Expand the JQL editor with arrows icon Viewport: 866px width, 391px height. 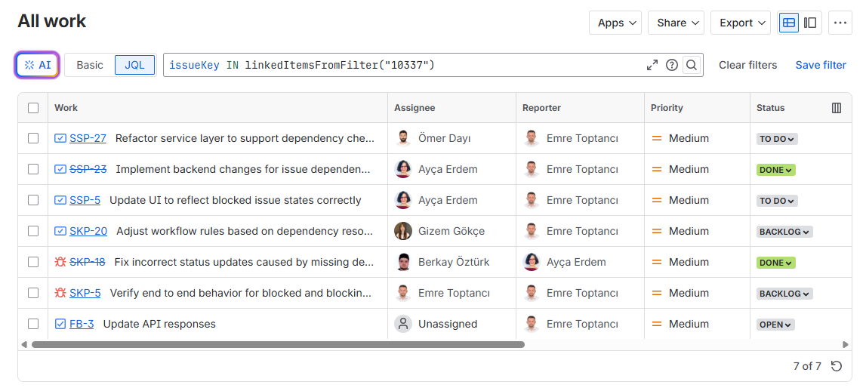(x=652, y=65)
